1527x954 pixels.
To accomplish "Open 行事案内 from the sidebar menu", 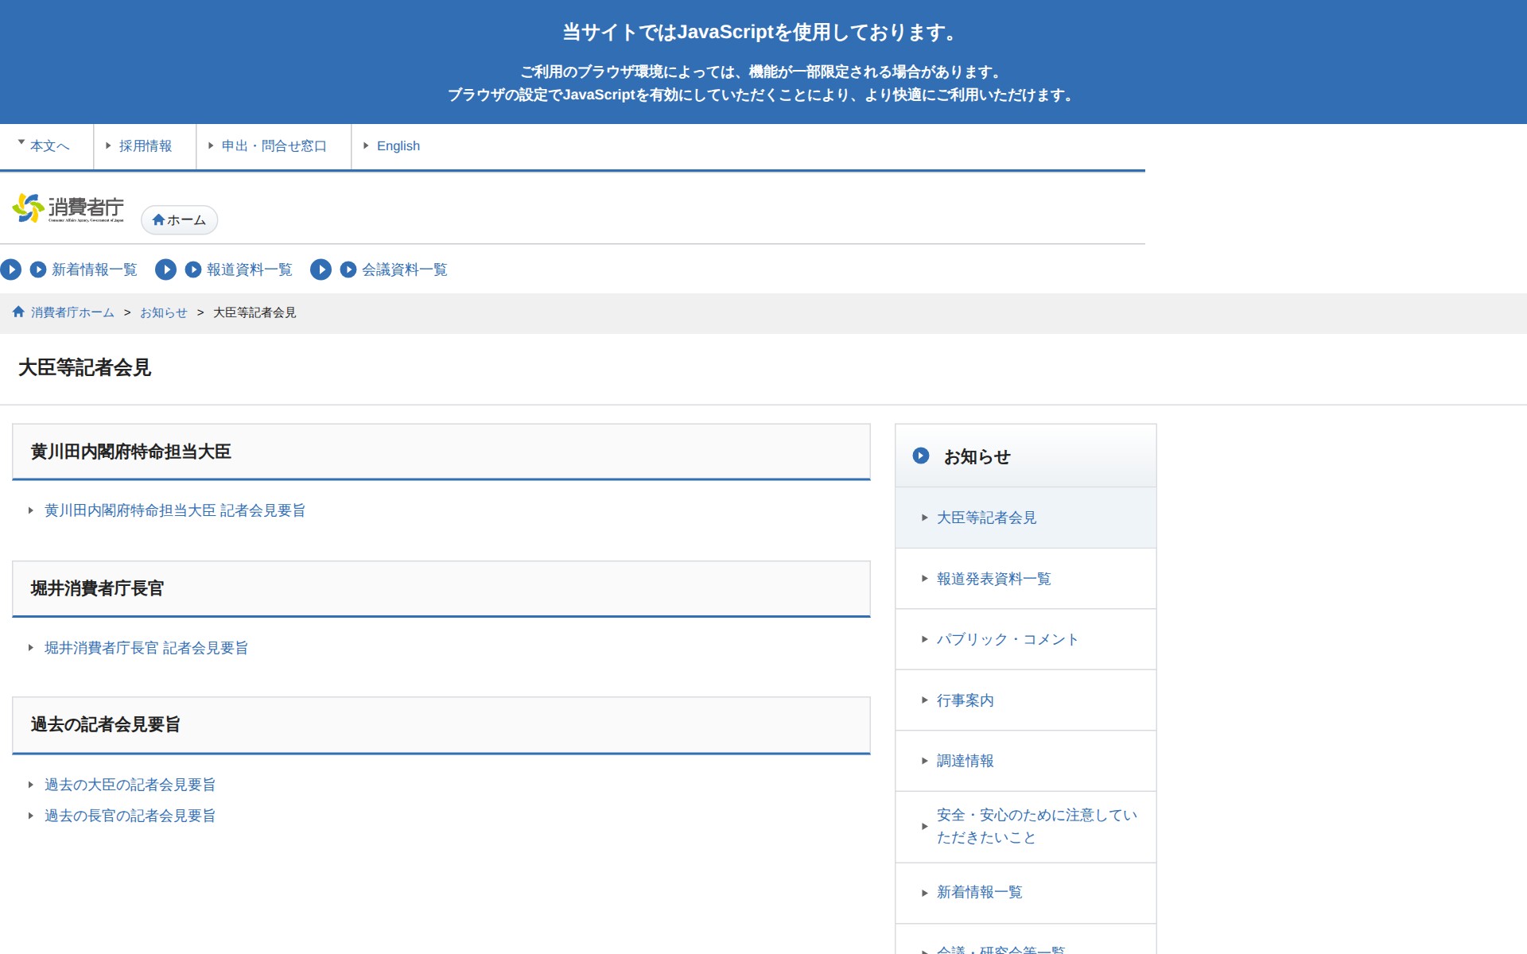I will (x=965, y=700).
